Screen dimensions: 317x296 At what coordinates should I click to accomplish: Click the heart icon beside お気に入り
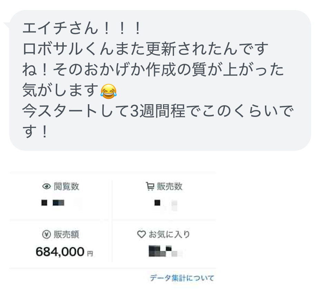[141, 234]
